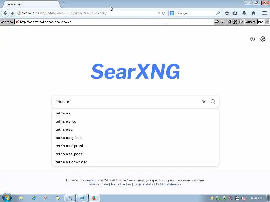
Task: Open the Engine stats link
Action: [x=143, y=184]
